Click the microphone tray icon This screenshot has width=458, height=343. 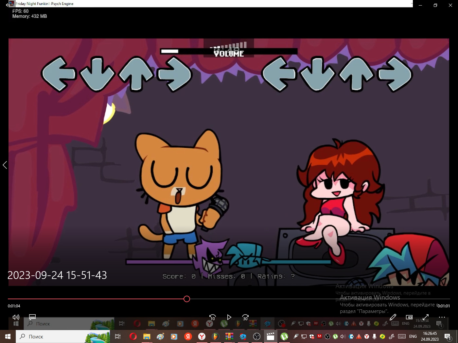(374, 336)
